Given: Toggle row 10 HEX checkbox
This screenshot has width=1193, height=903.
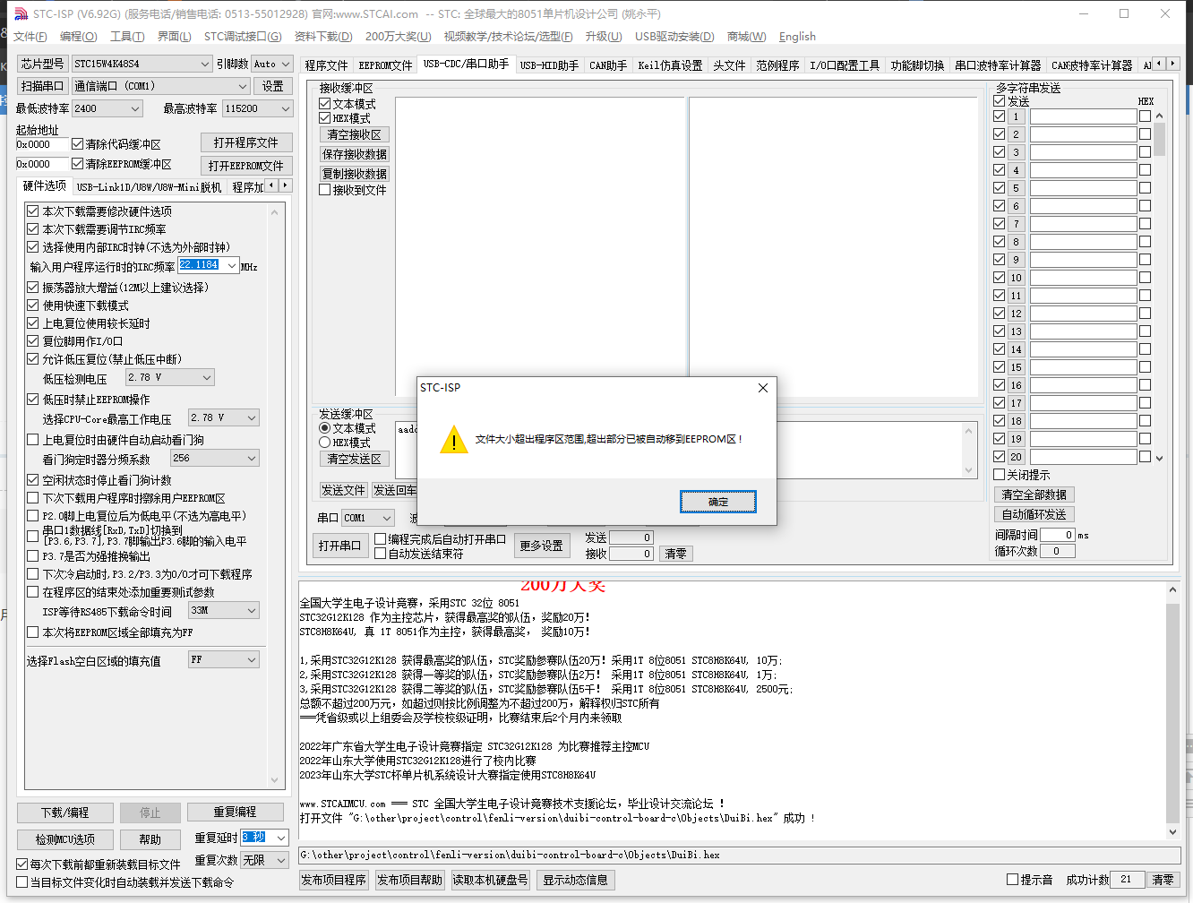Looking at the screenshot, I should (1145, 278).
